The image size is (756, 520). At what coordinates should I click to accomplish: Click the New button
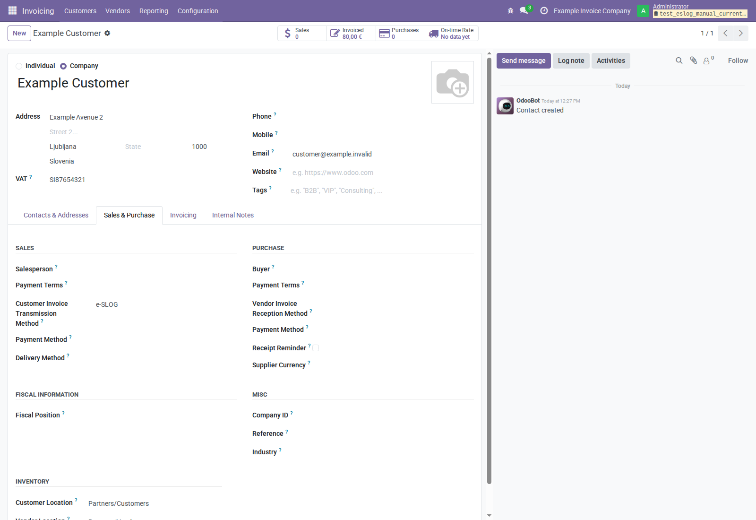tap(19, 33)
